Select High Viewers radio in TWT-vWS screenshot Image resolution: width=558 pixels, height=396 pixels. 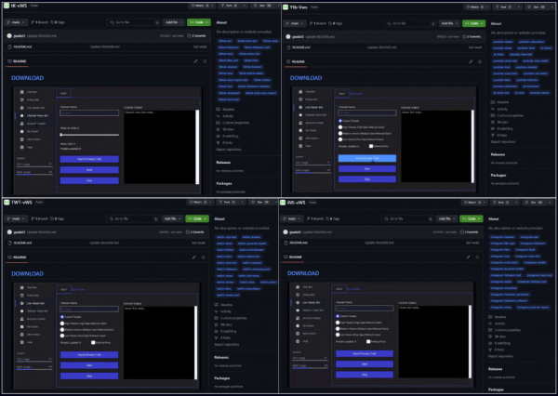(61, 323)
